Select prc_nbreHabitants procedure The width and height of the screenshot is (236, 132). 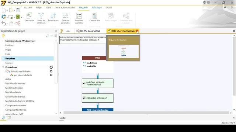click(23, 75)
